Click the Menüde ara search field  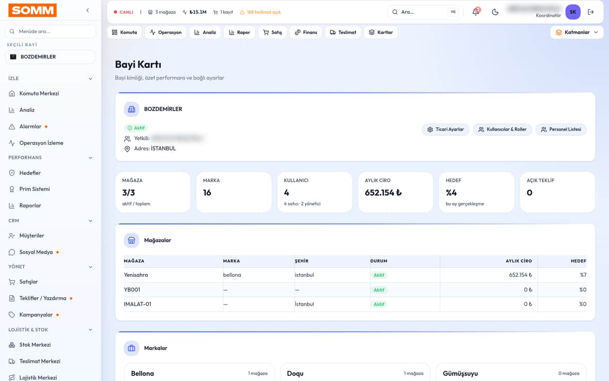pyautogui.click(x=51, y=31)
